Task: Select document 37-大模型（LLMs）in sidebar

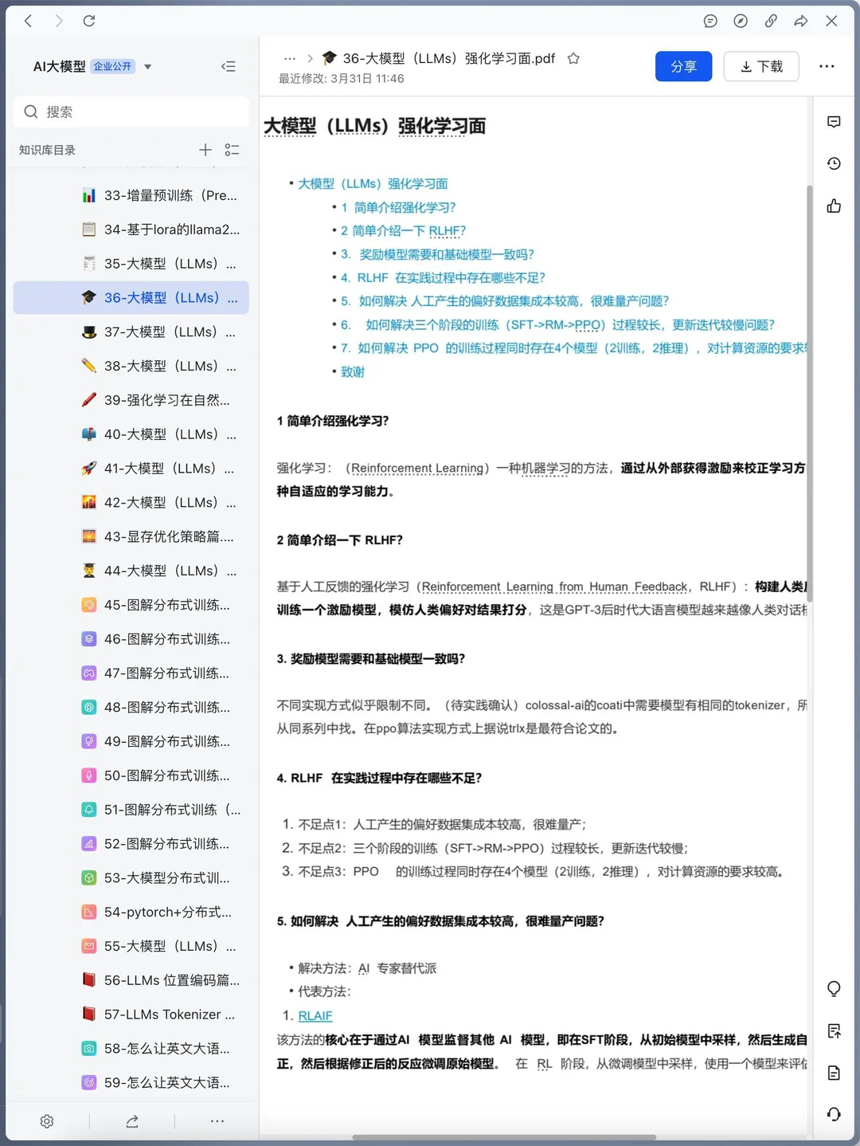Action: pos(159,332)
